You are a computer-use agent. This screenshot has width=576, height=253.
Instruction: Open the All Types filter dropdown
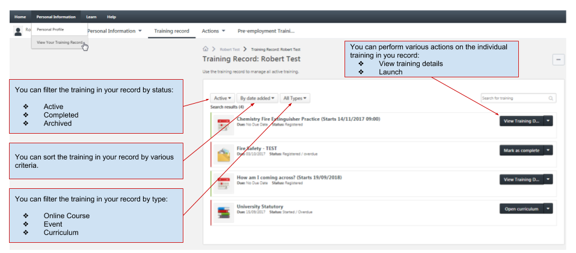[295, 98]
